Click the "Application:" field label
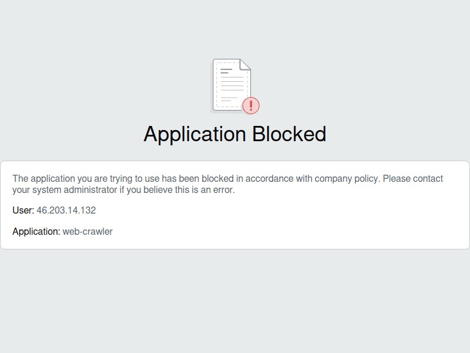This screenshot has width=470, height=353. click(x=36, y=232)
